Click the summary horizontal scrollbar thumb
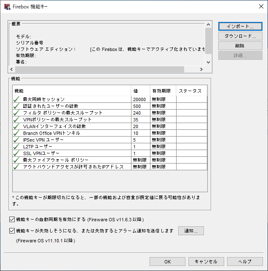268x271 pixels. [x=99, y=69]
